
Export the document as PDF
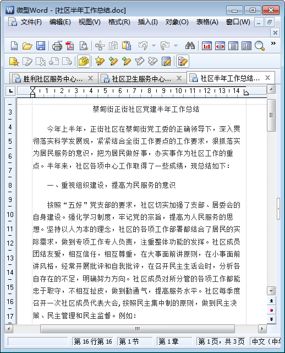[x=70, y=46]
